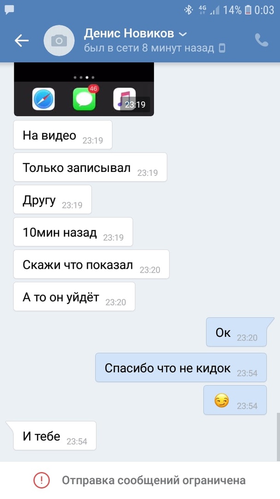Screen dimensions: 280x499
Task: Tap the battery indicator in the status bar
Action: tap(248, 10)
